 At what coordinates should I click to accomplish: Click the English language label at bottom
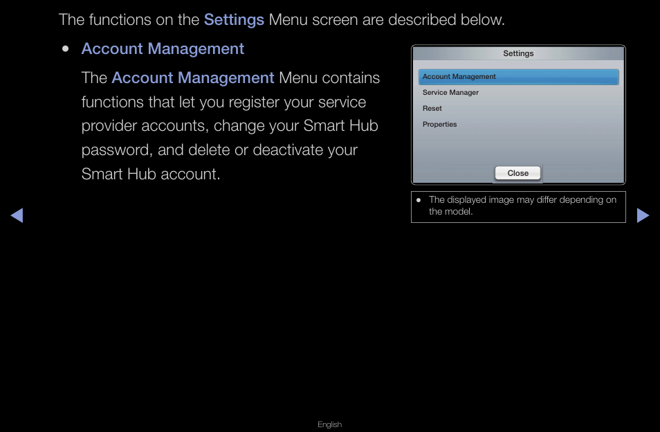[x=329, y=424]
